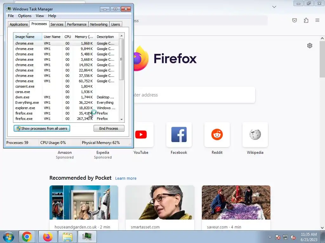Click network status tray icon
Image resolution: width=325 pixels, height=243 pixels.
point(285,237)
